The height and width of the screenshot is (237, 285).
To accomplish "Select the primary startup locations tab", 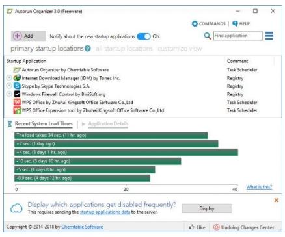I will [47, 49].
